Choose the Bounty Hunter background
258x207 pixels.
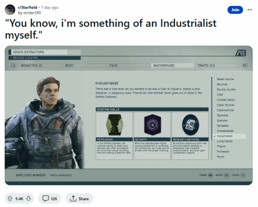click(x=226, y=90)
